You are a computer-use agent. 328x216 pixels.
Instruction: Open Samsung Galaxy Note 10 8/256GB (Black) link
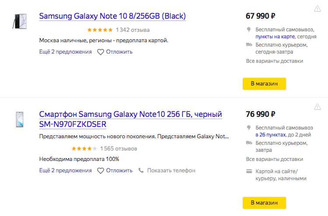[112, 16]
